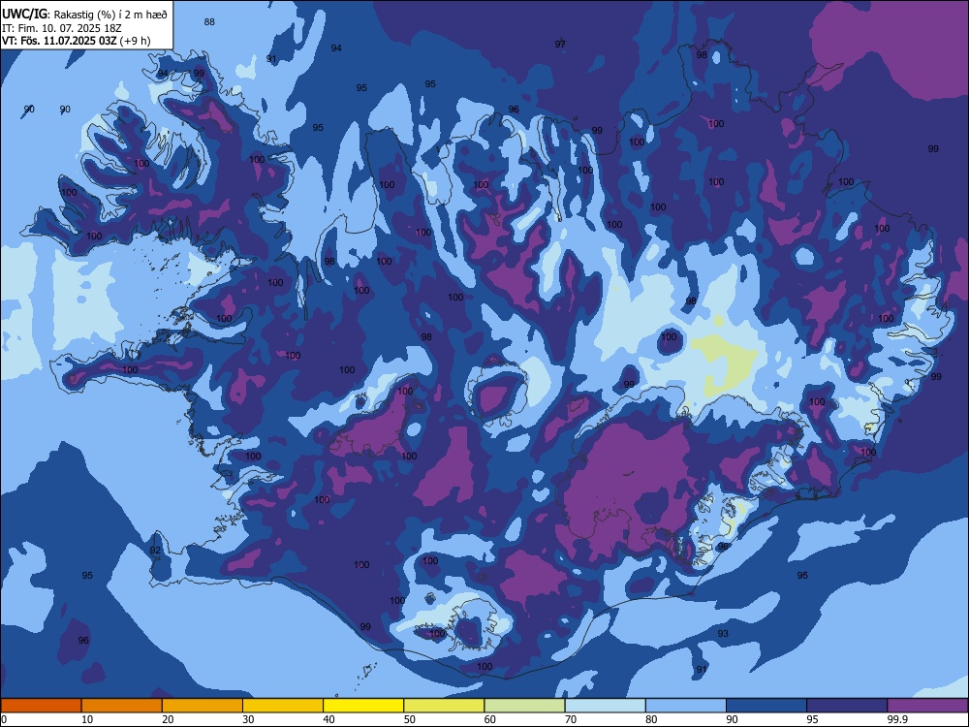Click the '50' legend scale label
Screen dimensions: 969x727
(410, 719)
